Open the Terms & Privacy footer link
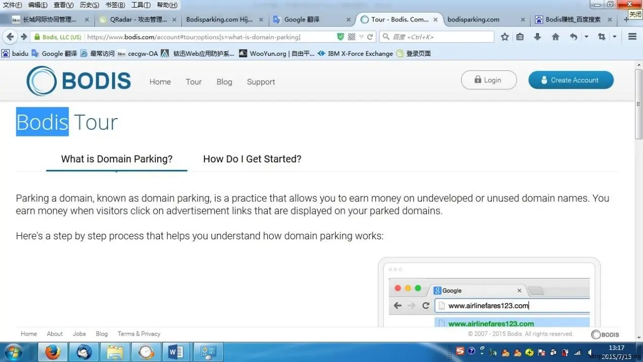The height and width of the screenshot is (362, 643). tap(139, 334)
